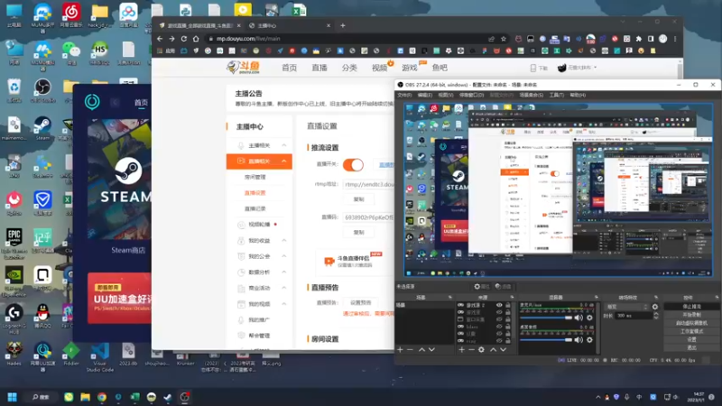
Task: Open 房间管理 in the Douyu sidebar
Action: click(x=255, y=177)
